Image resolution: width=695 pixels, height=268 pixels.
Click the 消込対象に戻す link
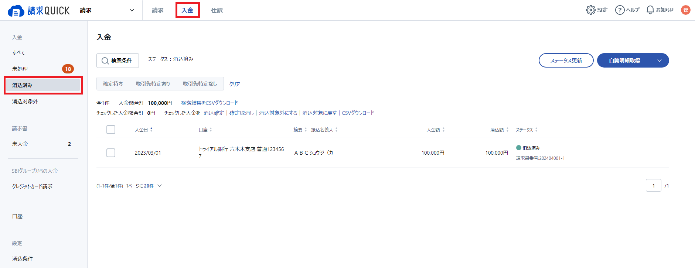pyautogui.click(x=320, y=113)
